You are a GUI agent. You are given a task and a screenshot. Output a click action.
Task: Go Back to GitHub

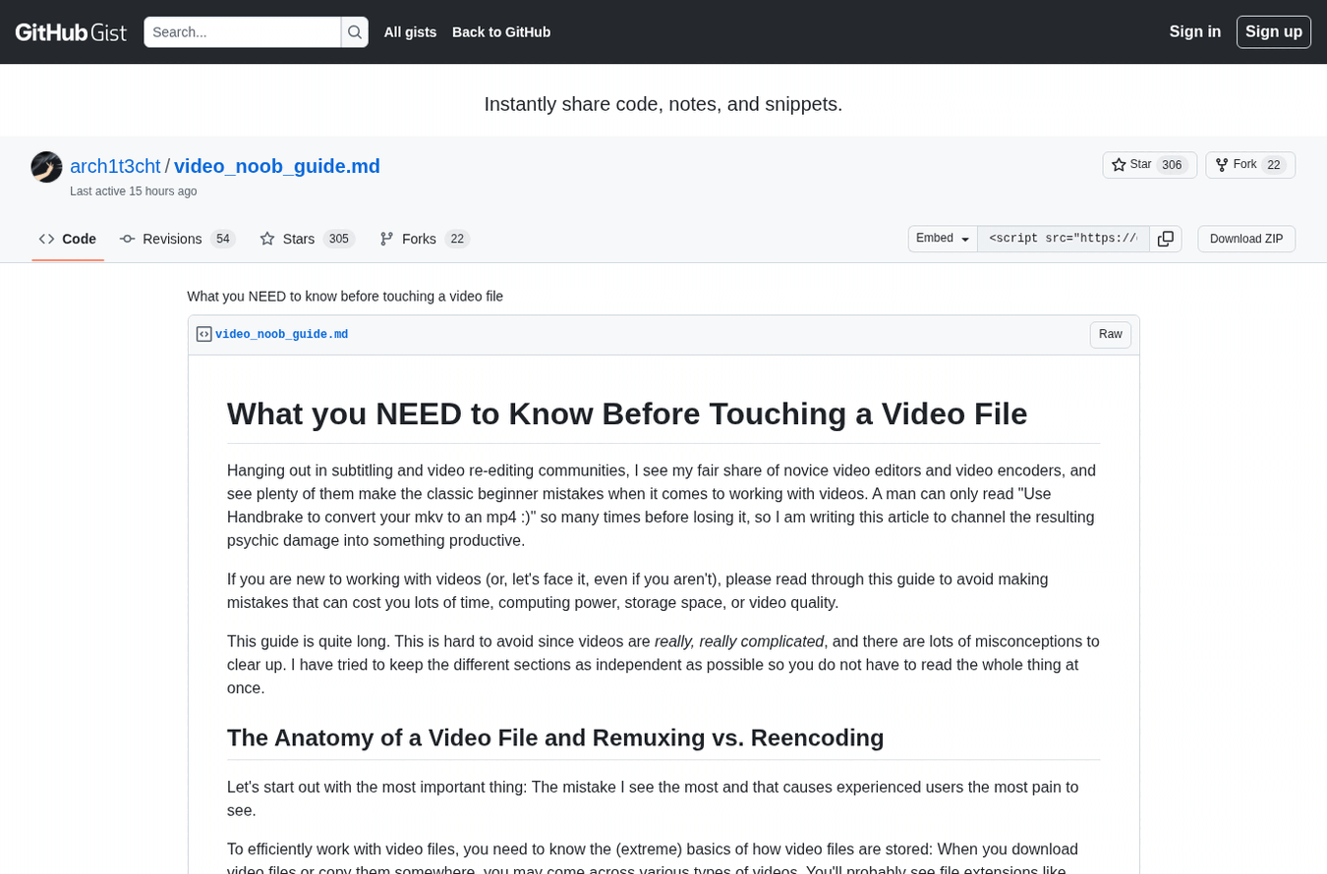(501, 32)
